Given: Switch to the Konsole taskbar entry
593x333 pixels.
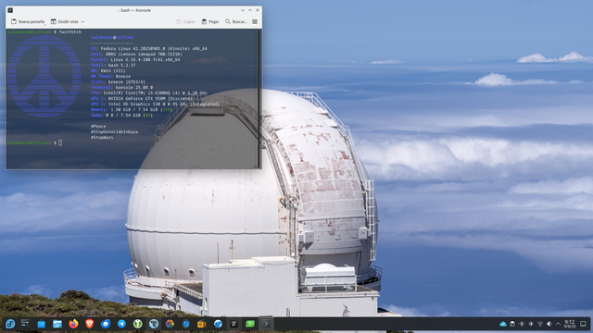Looking at the screenshot, I should (x=266, y=324).
